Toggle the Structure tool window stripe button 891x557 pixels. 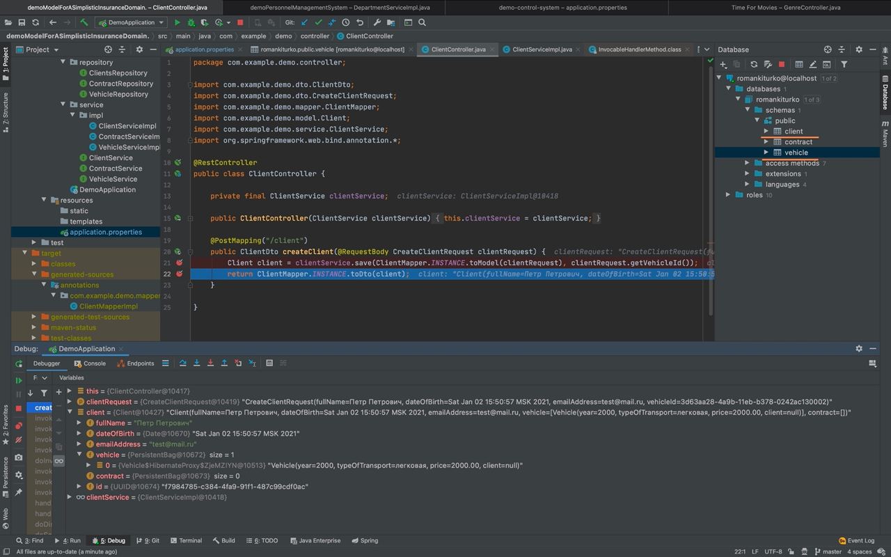(6, 113)
